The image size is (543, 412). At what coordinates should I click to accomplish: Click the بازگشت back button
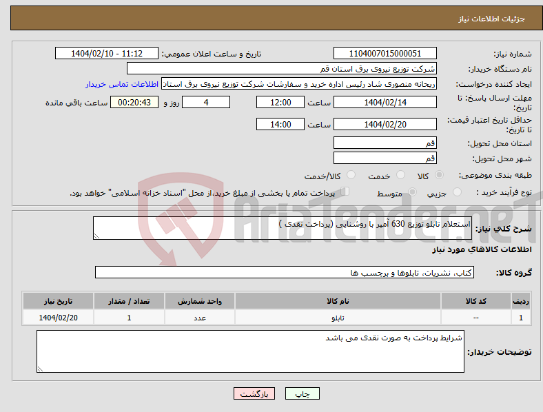click(254, 393)
